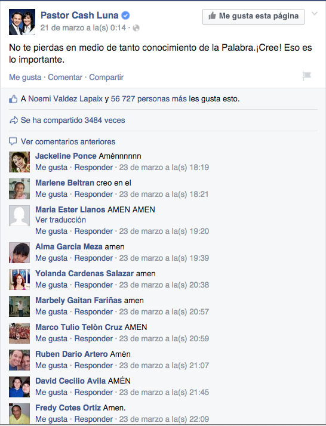Like Fredy Cotes Ortiz's comment
The width and height of the screenshot is (326, 426).
(x=51, y=419)
